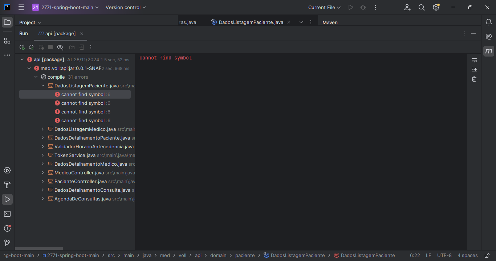Open the Current File run configuration dropdown
Viewport: 496px width, 261px height.
325,7
